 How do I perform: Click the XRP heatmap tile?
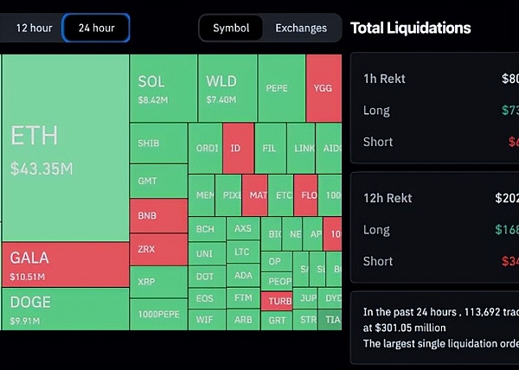coord(158,282)
